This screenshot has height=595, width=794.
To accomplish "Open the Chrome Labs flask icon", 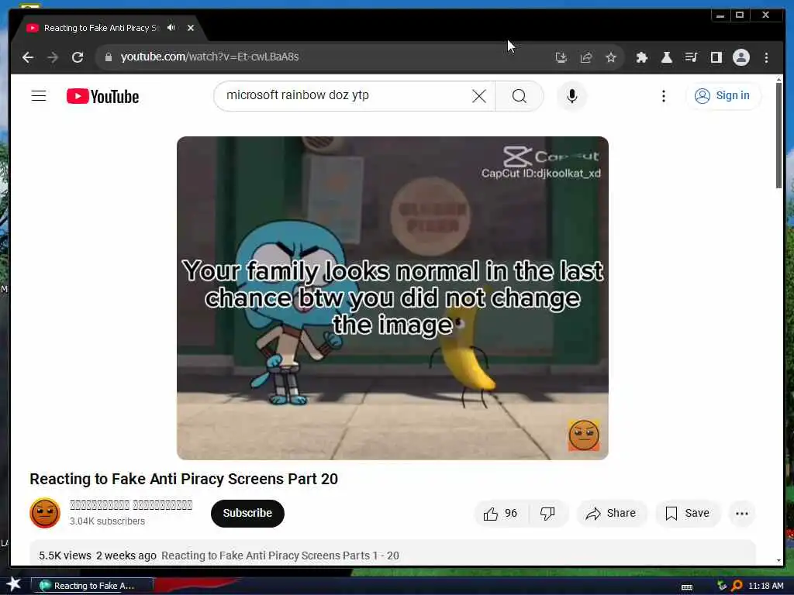I will click(666, 57).
